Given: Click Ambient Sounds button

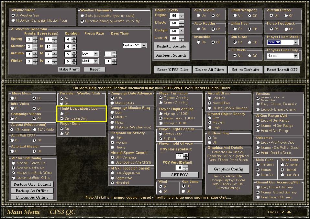Looking at the screenshot, I should [171, 55].
